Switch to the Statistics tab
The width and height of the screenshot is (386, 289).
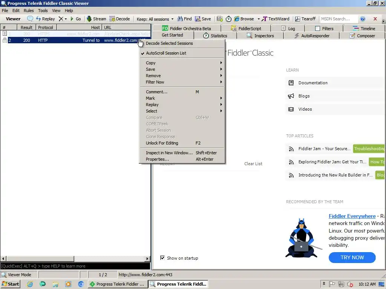(215, 36)
